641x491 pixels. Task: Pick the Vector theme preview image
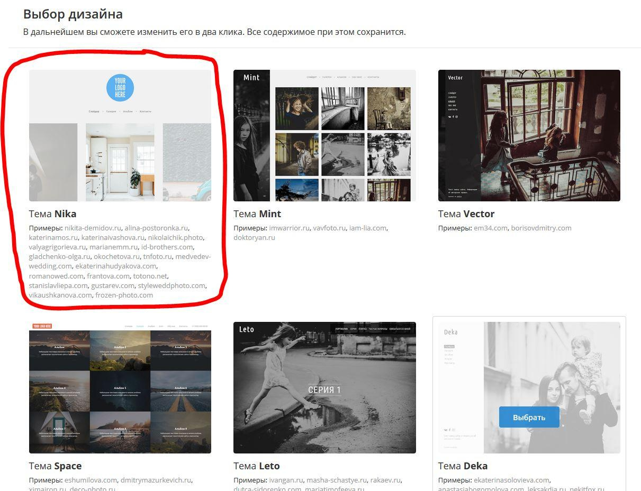[529, 135]
